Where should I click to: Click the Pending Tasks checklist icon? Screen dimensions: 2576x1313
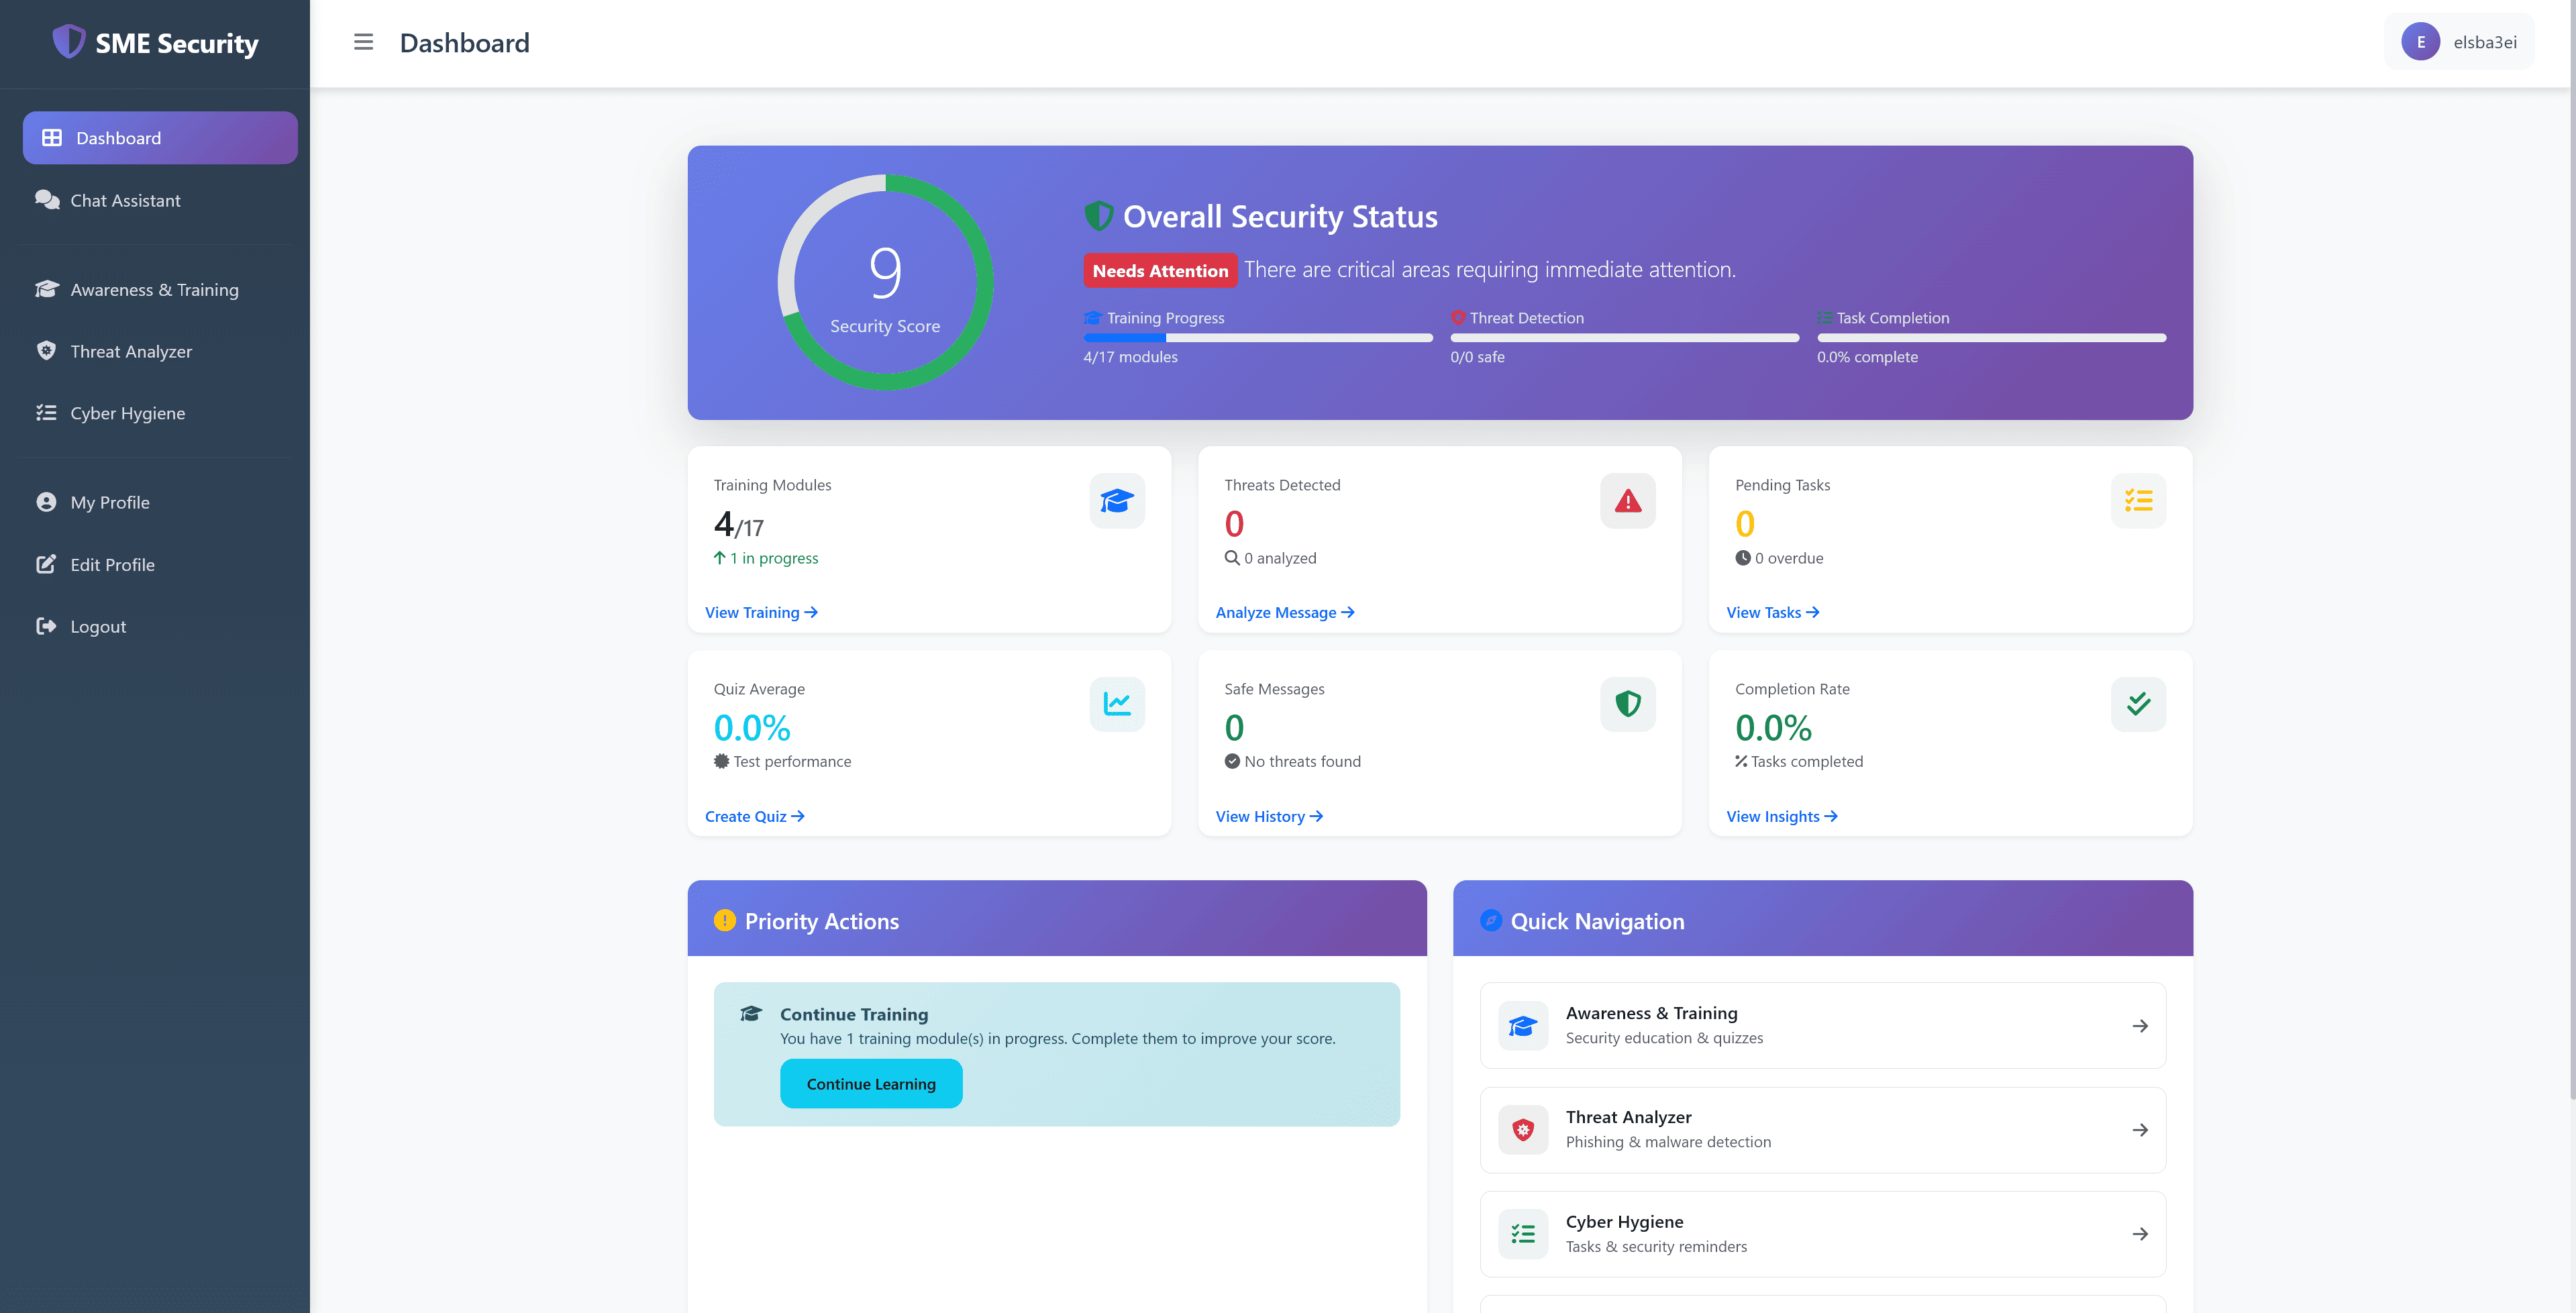(2139, 500)
